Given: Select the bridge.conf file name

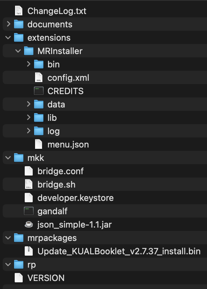Looking at the screenshot, I should (x=60, y=171).
